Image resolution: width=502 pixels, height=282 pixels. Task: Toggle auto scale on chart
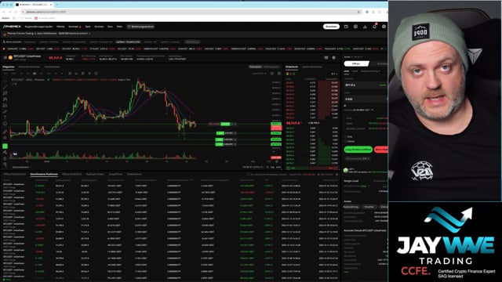278,167
